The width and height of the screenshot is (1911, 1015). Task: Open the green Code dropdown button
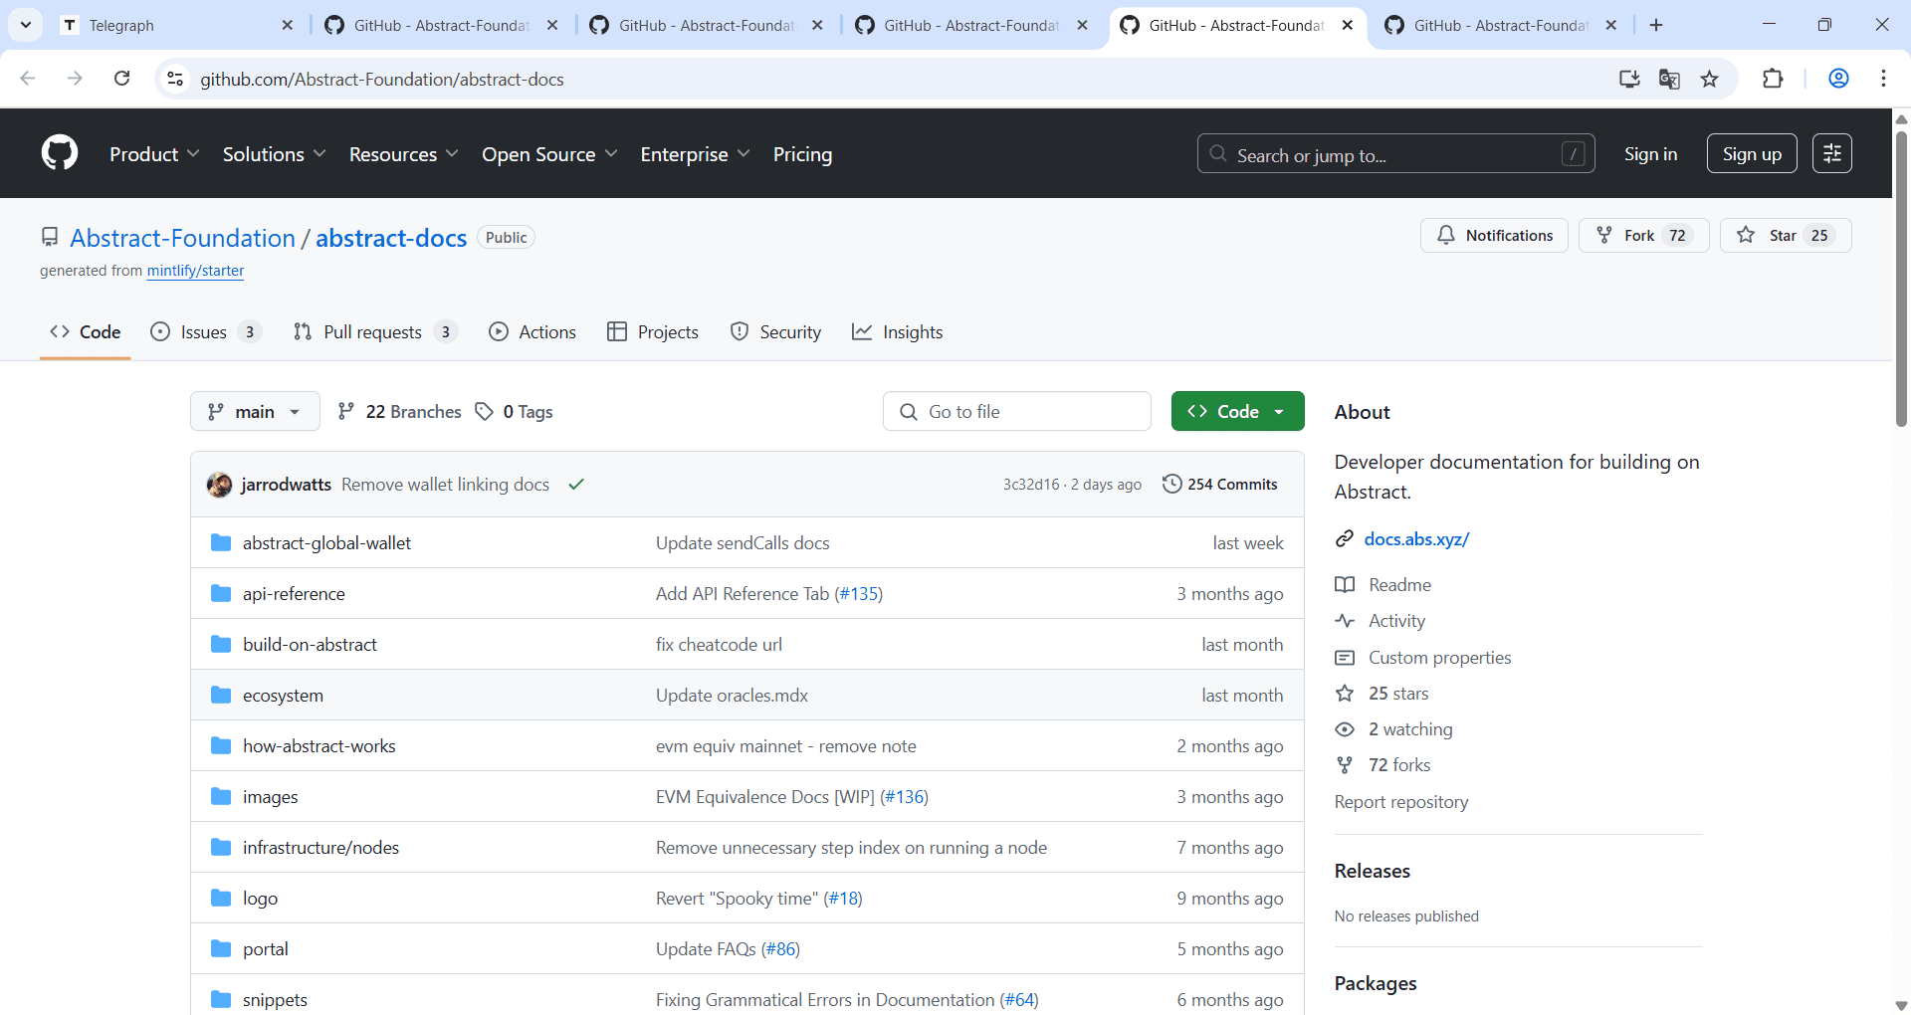pyautogui.click(x=1237, y=411)
